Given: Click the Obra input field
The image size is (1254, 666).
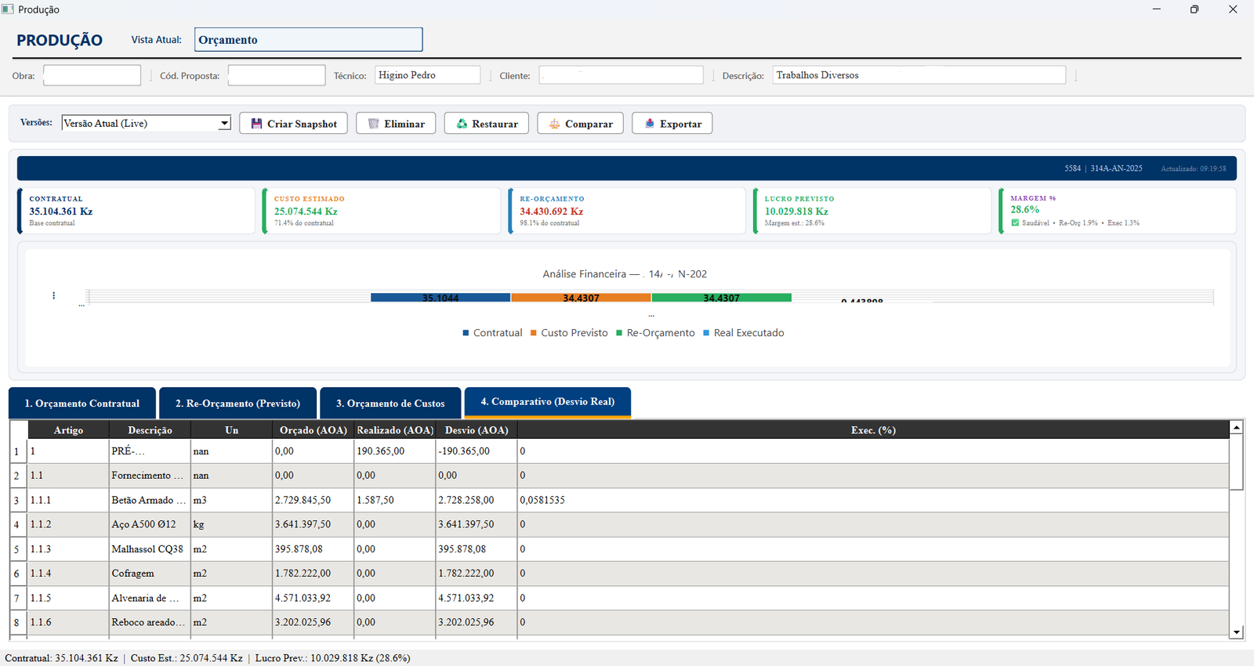Looking at the screenshot, I should [x=92, y=75].
